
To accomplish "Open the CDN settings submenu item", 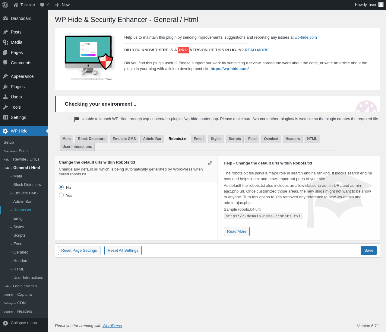I will tap(24, 303).
